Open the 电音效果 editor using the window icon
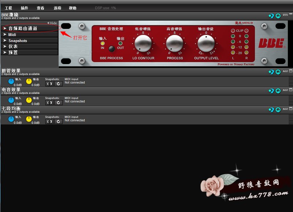Image resolution: width=293 pixels, height=212 pixels. 291,90
